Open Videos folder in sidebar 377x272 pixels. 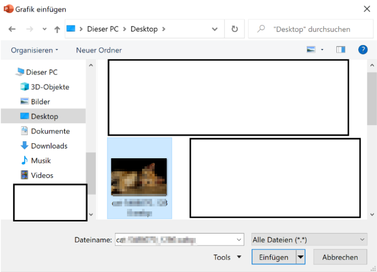pyautogui.click(x=43, y=175)
